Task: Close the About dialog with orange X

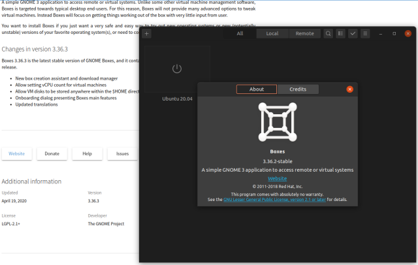Action: [350, 89]
